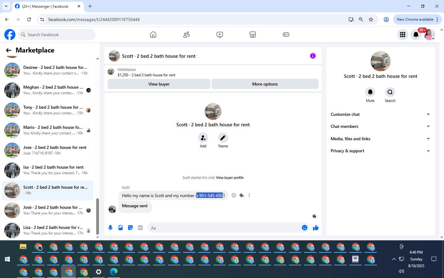Open more options dots on Scott's message
Viewport: 444px width, 278px height.
pyautogui.click(x=249, y=195)
